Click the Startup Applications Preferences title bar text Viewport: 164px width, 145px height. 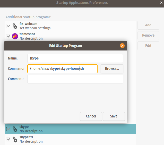pos(82,3)
